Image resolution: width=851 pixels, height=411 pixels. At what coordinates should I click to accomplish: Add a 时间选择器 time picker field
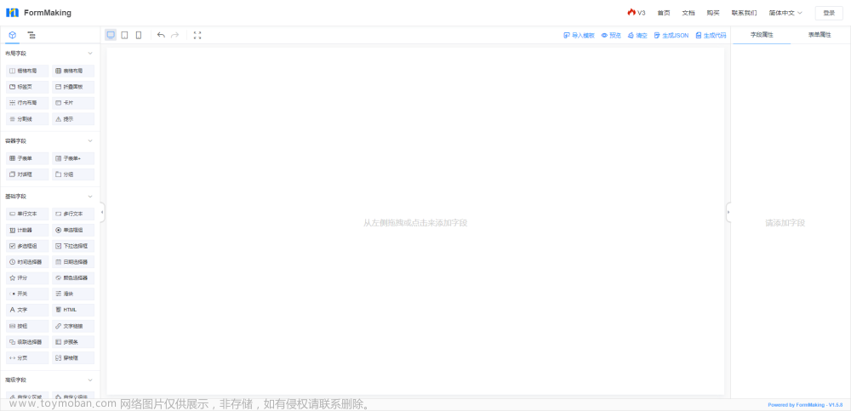[27, 262]
